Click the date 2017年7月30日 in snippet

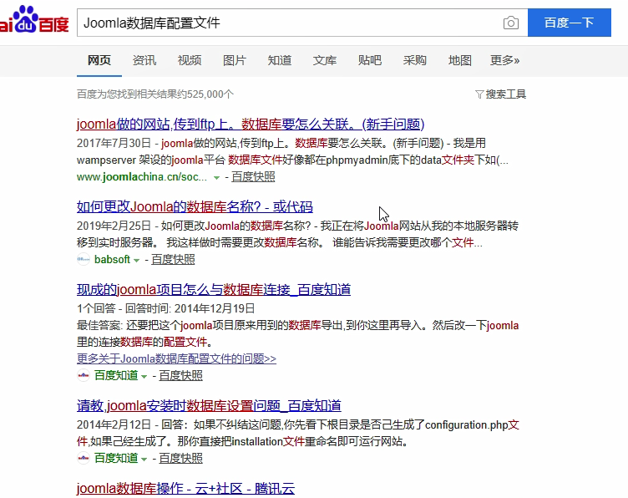tap(114, 143)
